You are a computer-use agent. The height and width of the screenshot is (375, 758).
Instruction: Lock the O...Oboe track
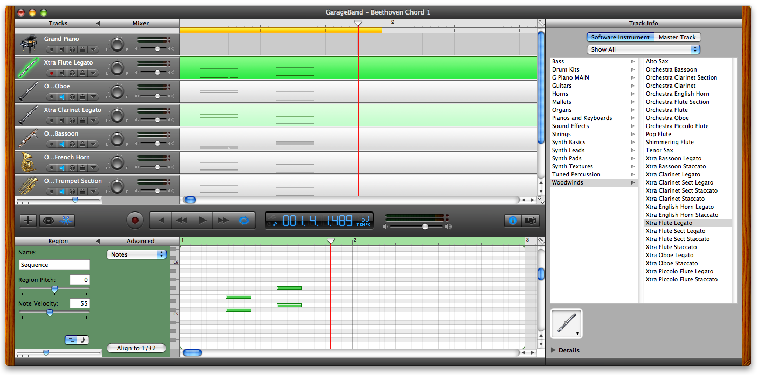pos(82,97)
